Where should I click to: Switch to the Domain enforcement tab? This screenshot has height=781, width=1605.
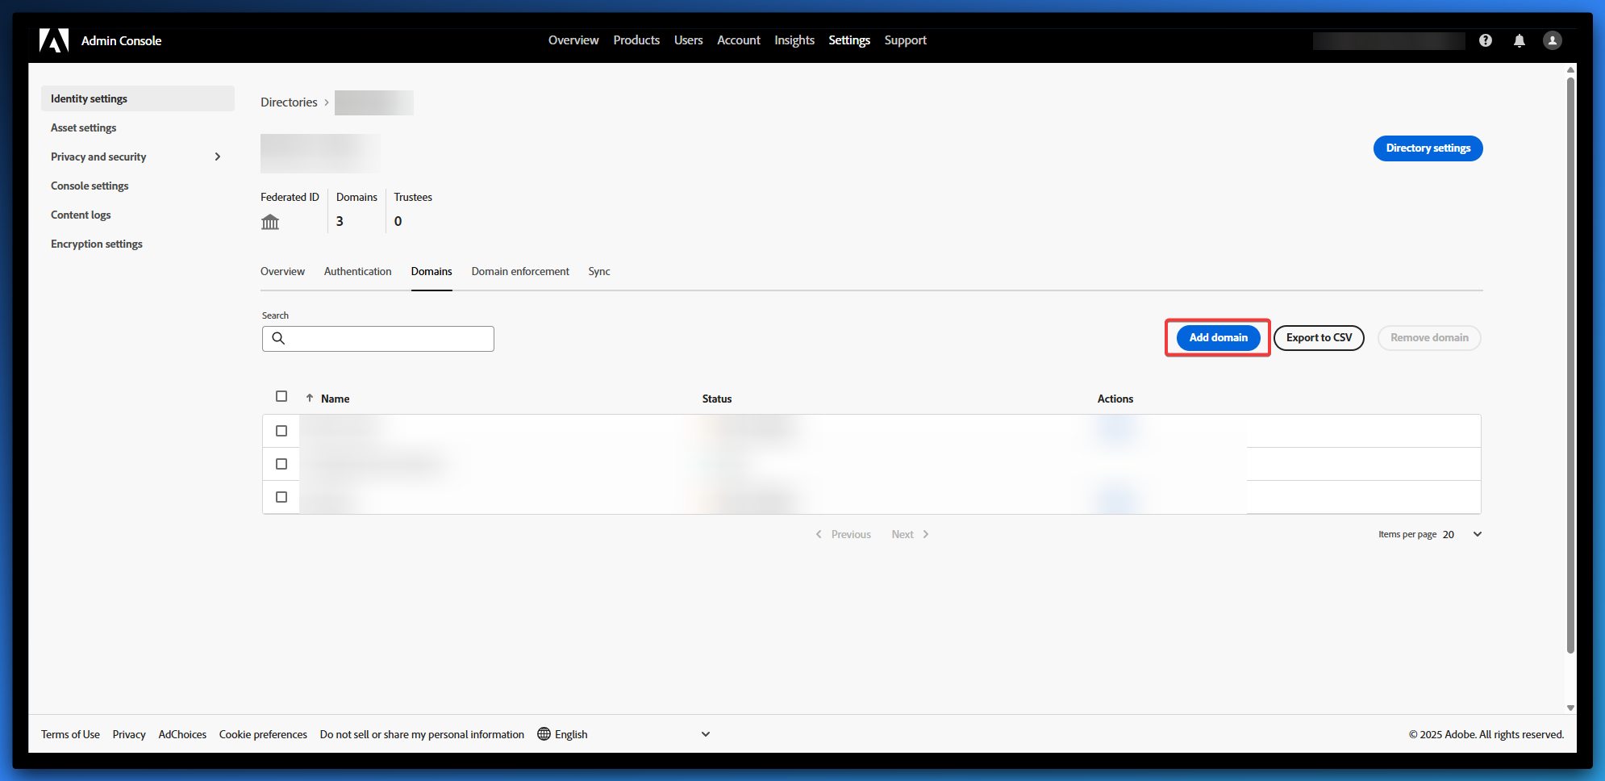click(x=520, y=272)
